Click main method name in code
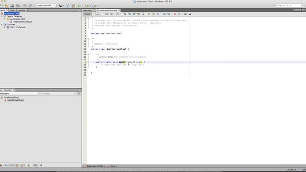 click(x=121, y=62)
